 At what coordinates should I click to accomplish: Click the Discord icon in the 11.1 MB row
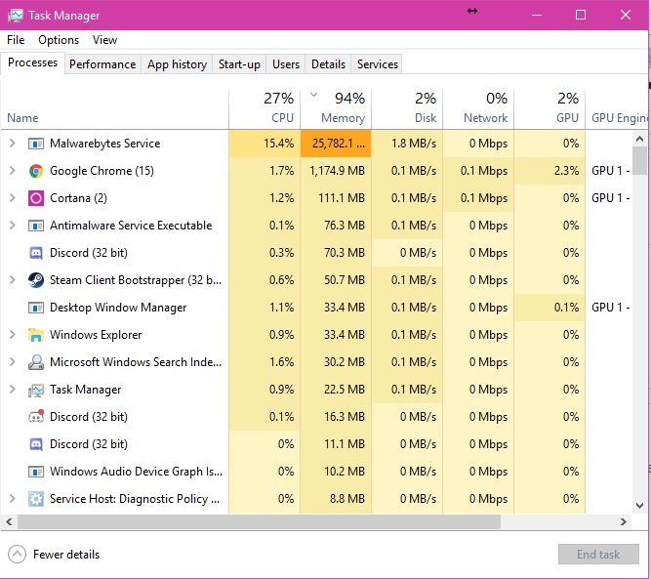36,444
